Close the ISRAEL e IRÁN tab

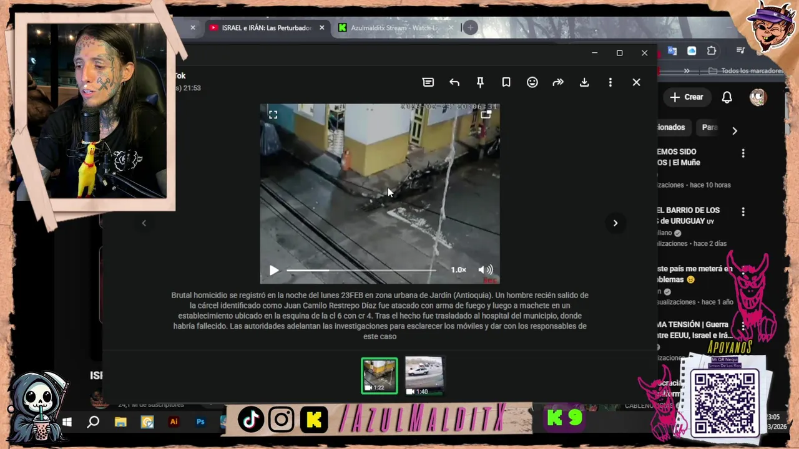[322, 27]
